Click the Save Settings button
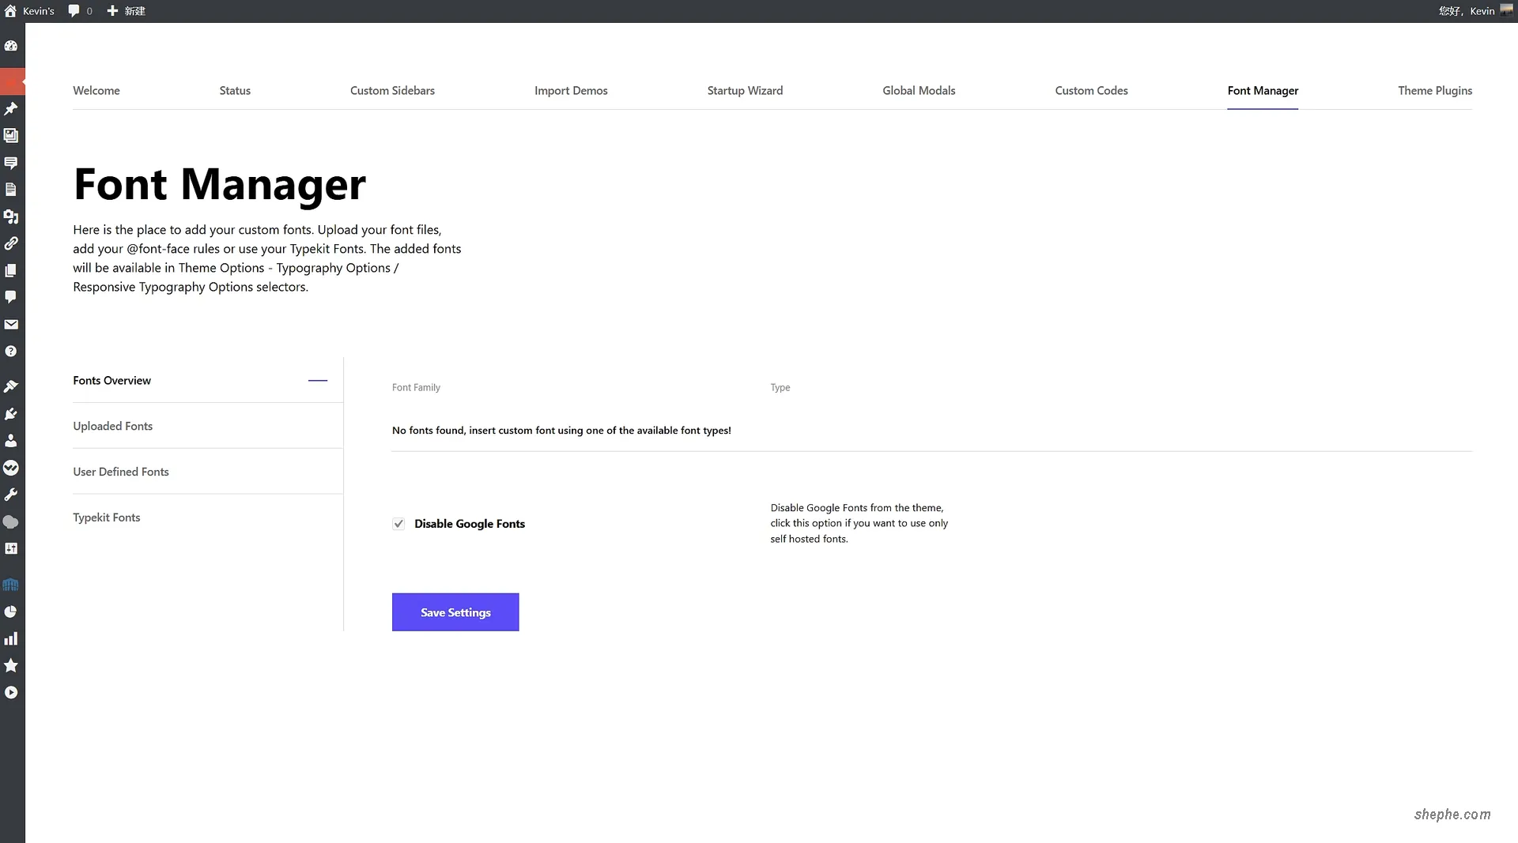The width and height of the screenshot is (1518, 843). coord(455,612)
